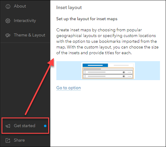
Task: Click the Theme & Layout palette icon
Action: pos(8,35)
